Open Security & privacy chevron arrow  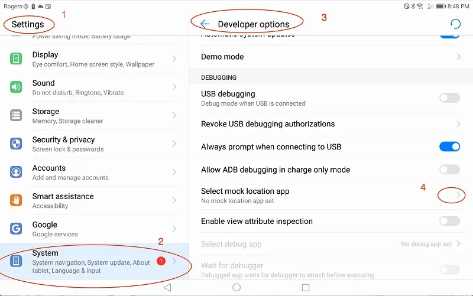point(174,144)
